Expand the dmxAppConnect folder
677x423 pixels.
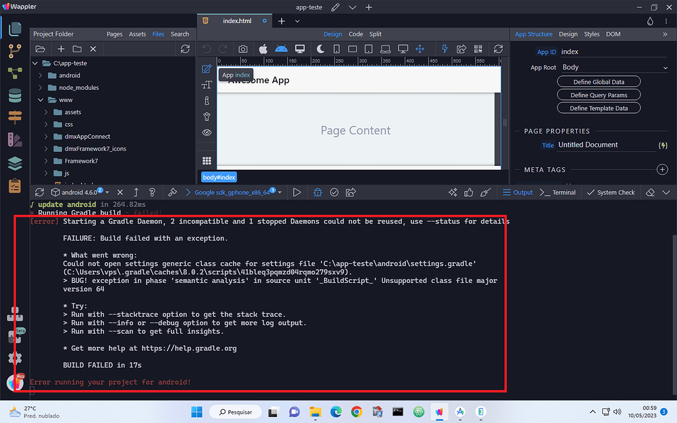46,136
